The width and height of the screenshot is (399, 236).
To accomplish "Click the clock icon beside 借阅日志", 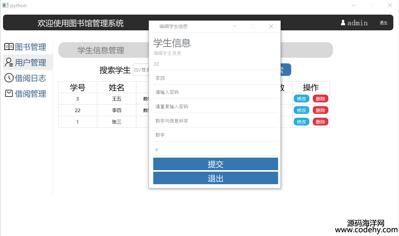I will pos(9,78).
